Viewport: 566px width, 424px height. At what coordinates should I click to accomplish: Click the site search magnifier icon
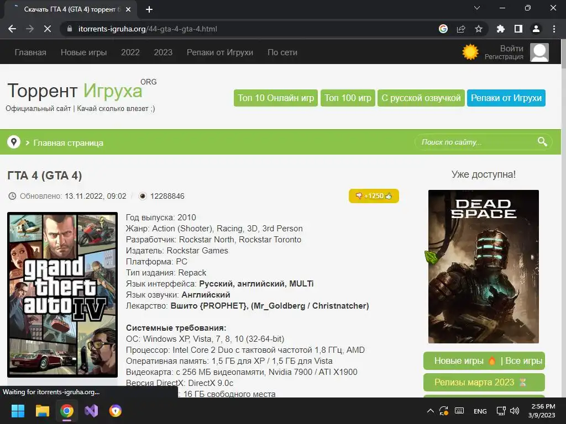pos(542,142)
